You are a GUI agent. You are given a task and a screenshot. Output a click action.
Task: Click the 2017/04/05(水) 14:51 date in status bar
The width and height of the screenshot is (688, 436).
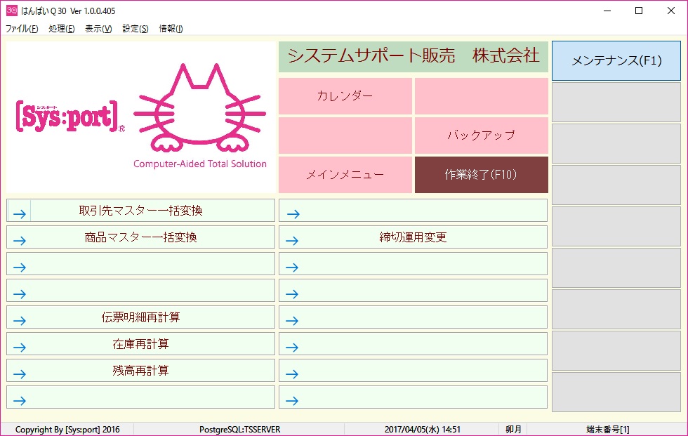(x=422, y=430)
